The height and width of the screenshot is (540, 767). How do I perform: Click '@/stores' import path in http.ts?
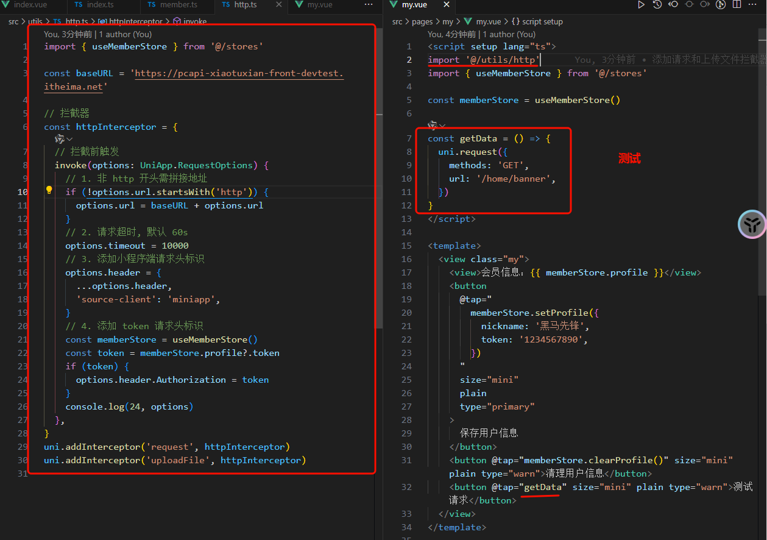[x=236, y=46]
